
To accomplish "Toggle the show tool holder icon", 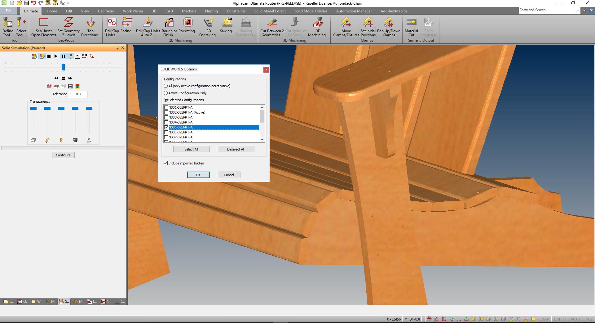I will 71,56.
